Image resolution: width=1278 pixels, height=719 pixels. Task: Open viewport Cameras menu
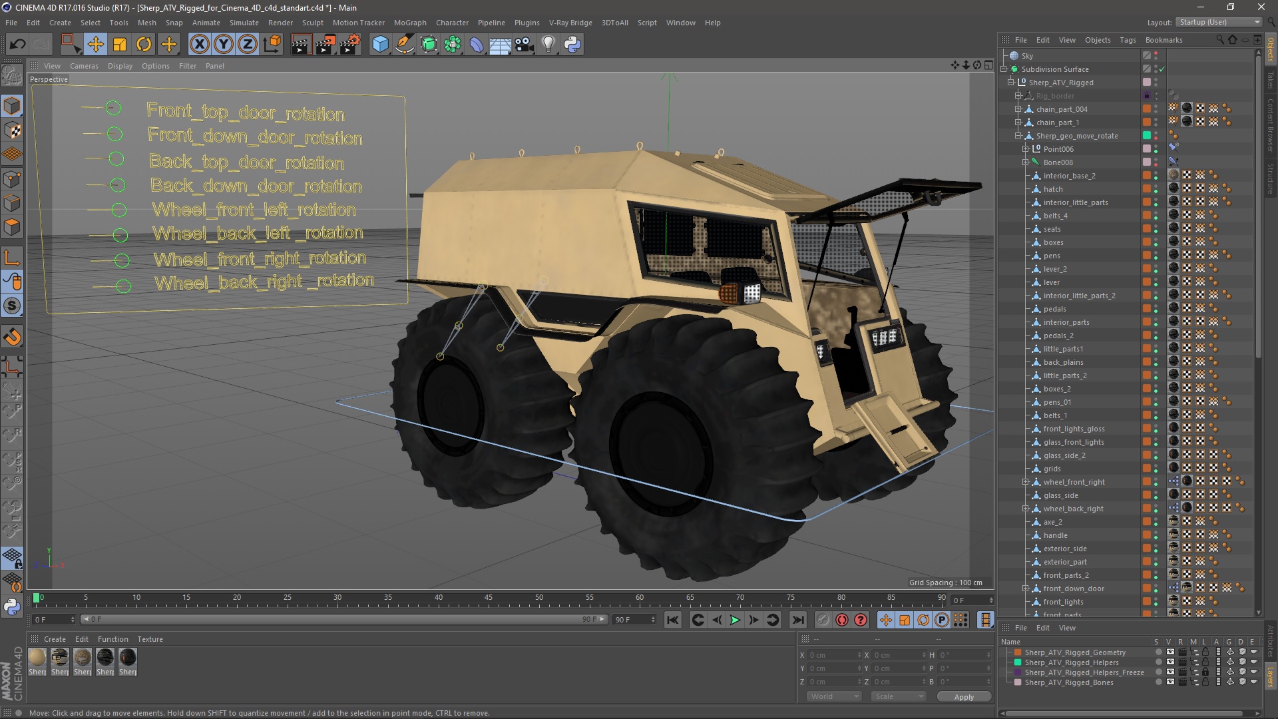tap(84, 66)
